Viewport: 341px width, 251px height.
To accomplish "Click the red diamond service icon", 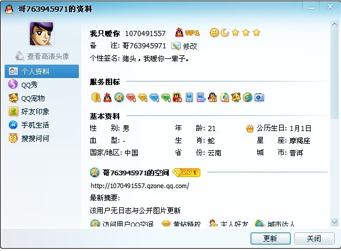I will pyautogui.click(x=131, y=97).
